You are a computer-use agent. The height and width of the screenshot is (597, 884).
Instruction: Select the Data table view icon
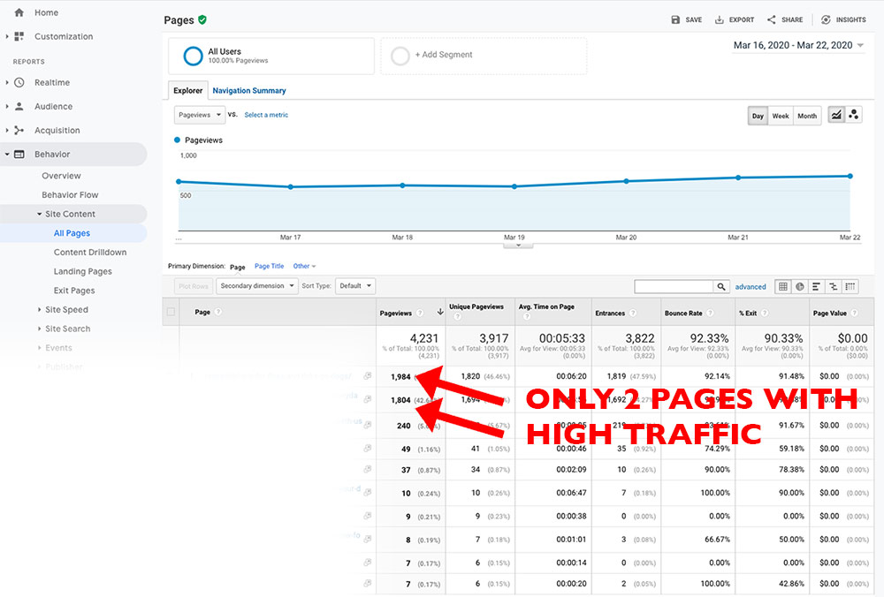(783, 287)
